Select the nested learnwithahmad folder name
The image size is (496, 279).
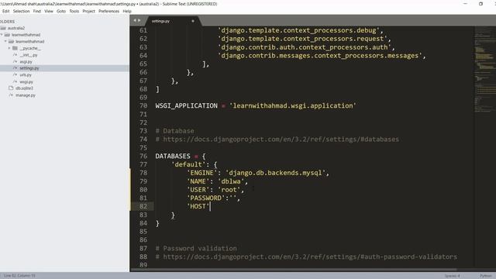[x=29, y=41]
